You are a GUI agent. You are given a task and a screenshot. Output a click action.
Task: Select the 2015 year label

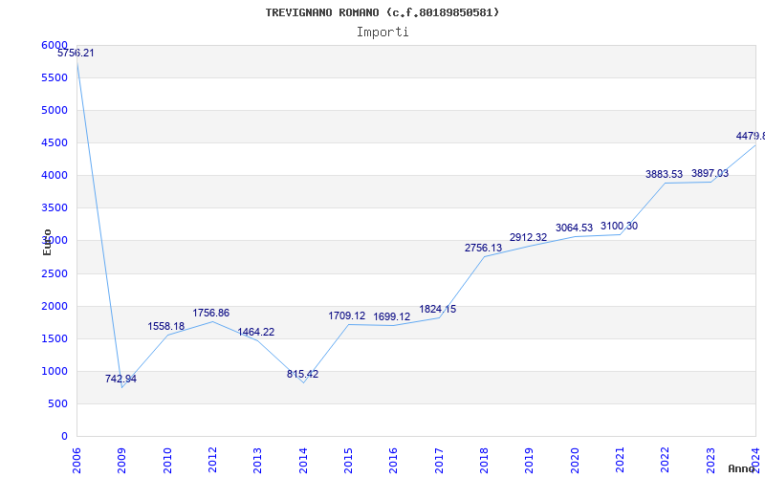(x=348, y=461)
